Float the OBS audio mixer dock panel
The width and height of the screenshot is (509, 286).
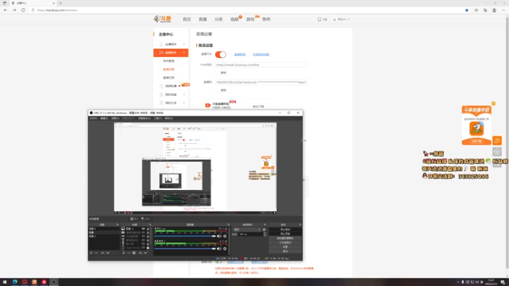pyautogui.click(x=228, y=225)
